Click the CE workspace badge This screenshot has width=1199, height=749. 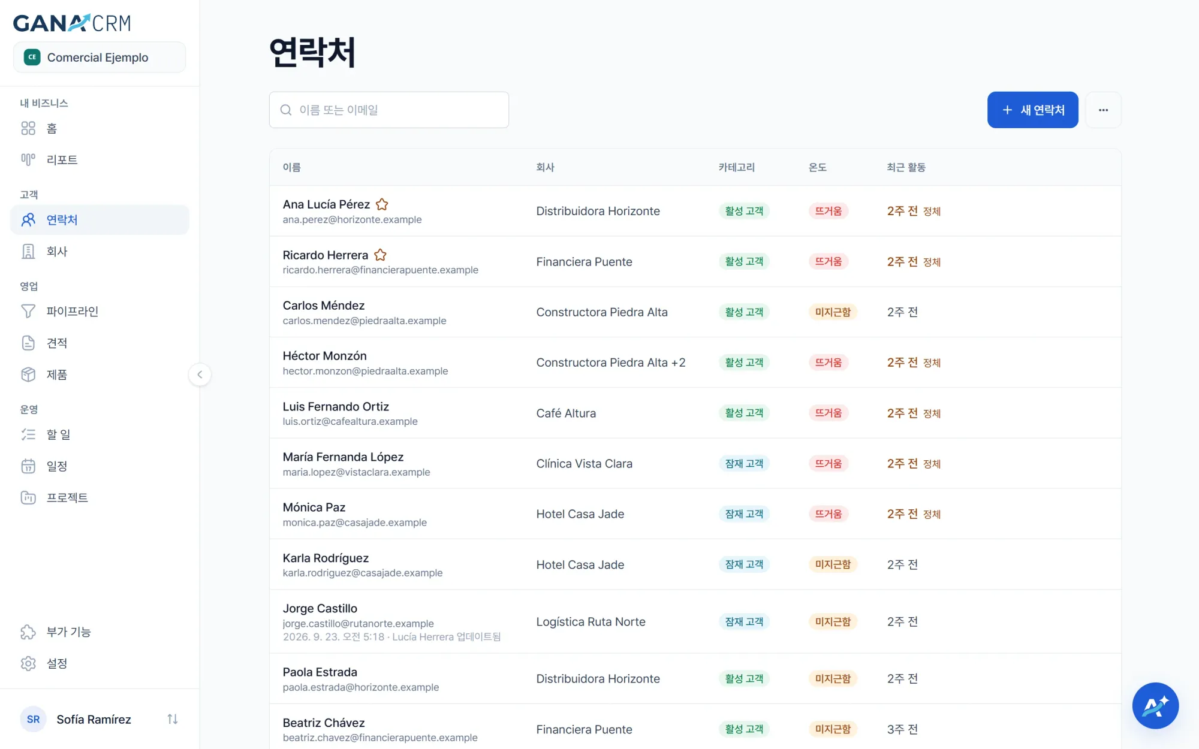point(32,58)
